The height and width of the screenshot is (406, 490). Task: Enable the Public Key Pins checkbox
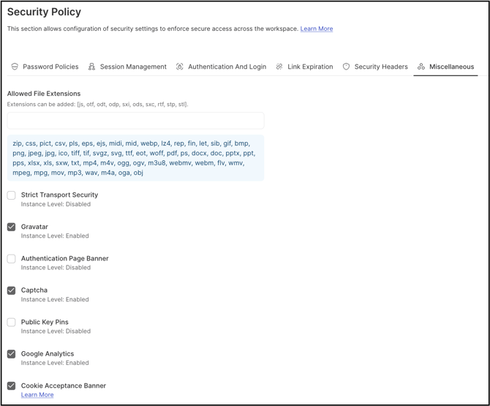[x=11, y=322]
